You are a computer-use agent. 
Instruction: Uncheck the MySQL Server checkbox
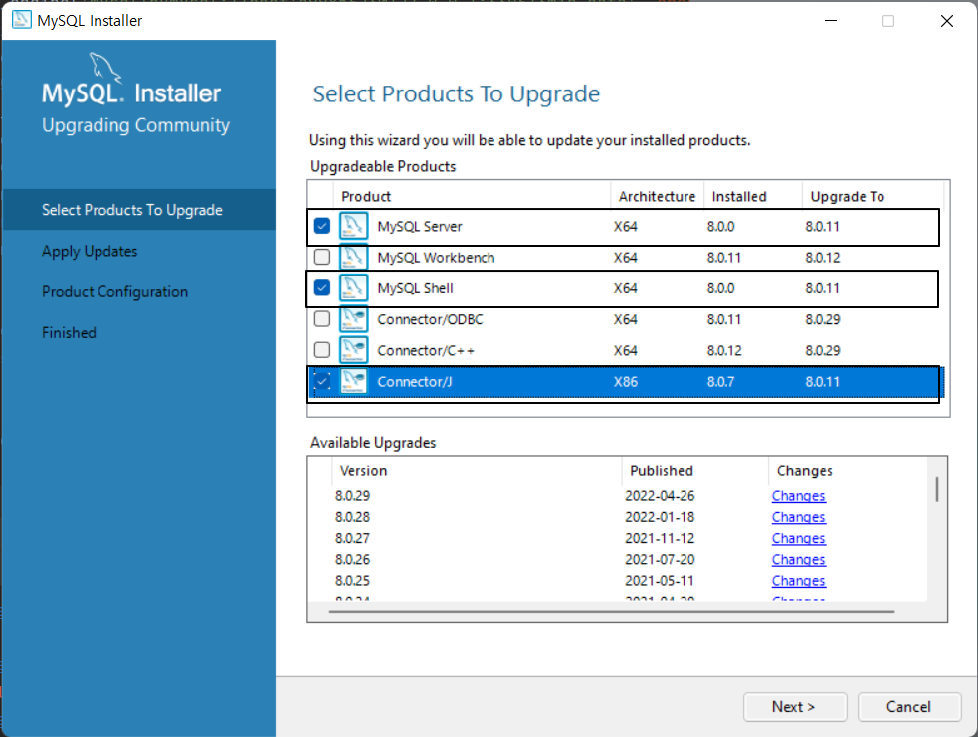pyautogui.click(x=321, y=226)
